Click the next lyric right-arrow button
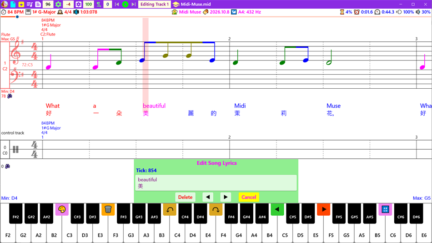 click(x=226, y=197)
